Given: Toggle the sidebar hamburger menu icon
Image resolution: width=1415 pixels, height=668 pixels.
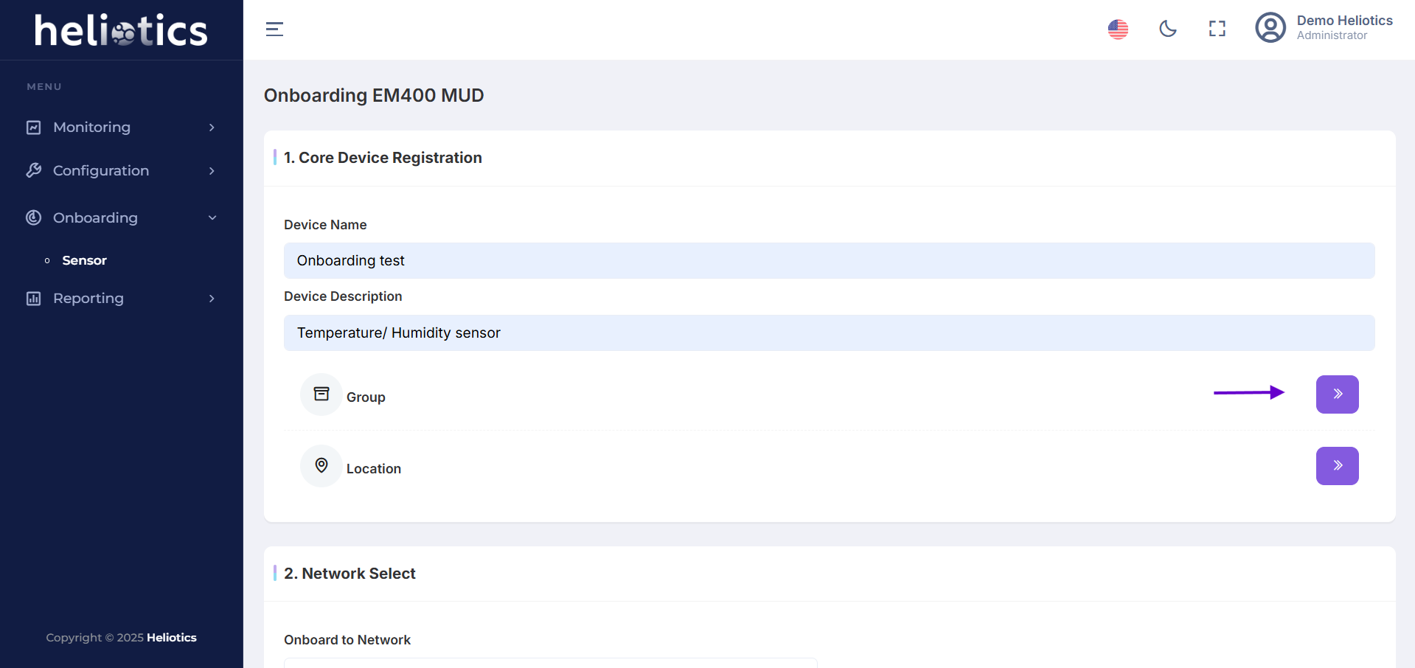Looking at the screenshot, I should point(274,29).
